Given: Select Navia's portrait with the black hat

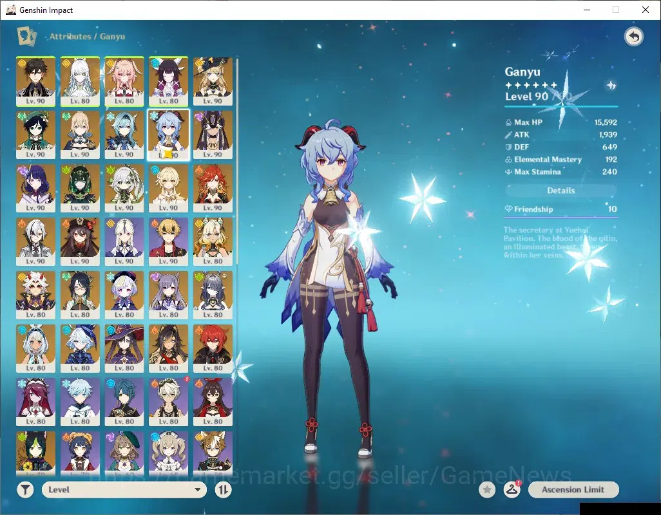Looking at the screenshot, I should (x=213, y=81).
